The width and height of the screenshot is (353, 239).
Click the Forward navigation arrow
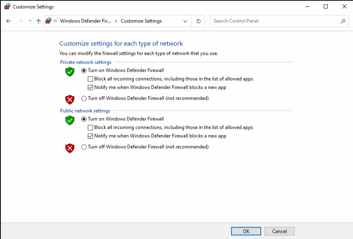[x=20, y=21]
